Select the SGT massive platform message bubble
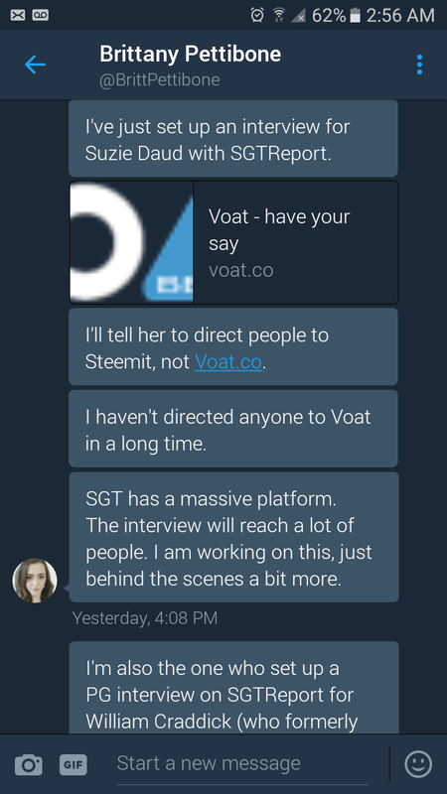 233,537
